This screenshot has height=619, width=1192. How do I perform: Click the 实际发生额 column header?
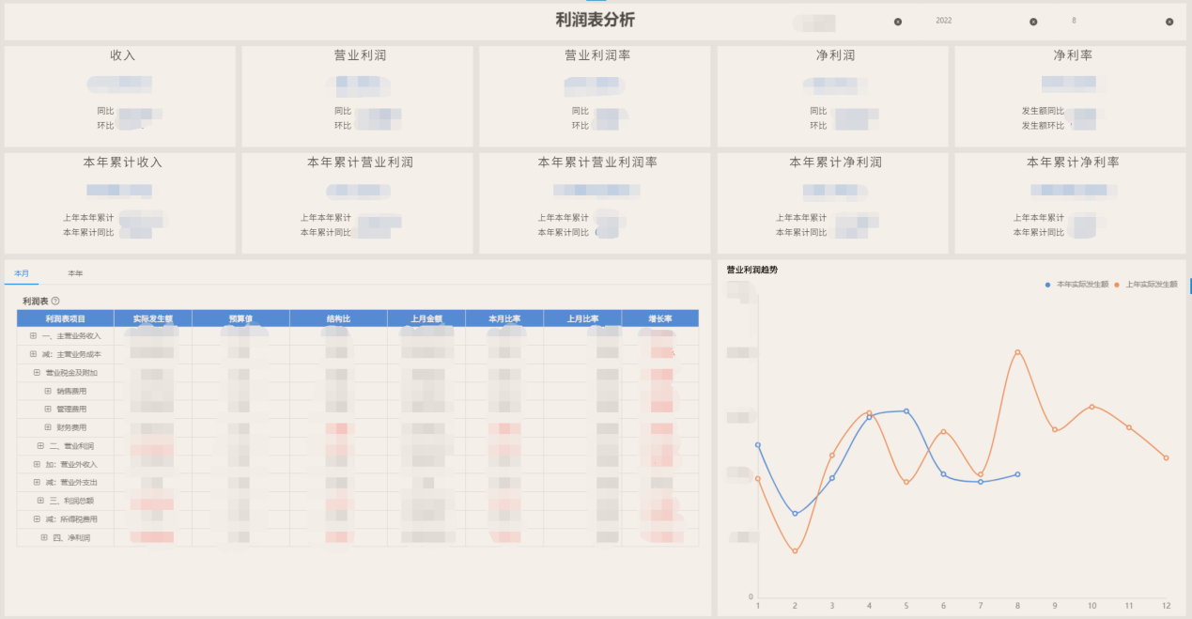pos(151,317)
